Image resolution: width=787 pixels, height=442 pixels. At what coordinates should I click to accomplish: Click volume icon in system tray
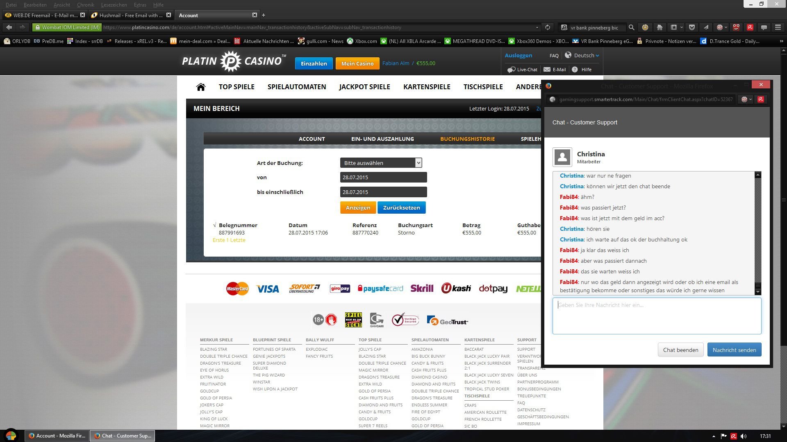tap(744, 436)
